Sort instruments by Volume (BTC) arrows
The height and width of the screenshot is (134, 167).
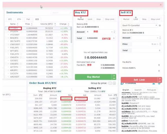[56, 24]
